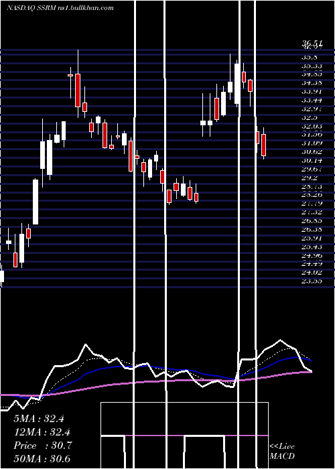Select the 27.79 price axis label
335x469 pixels.
coord(312,204)
